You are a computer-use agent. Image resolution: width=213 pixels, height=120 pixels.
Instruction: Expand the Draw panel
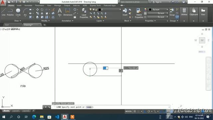18,21
